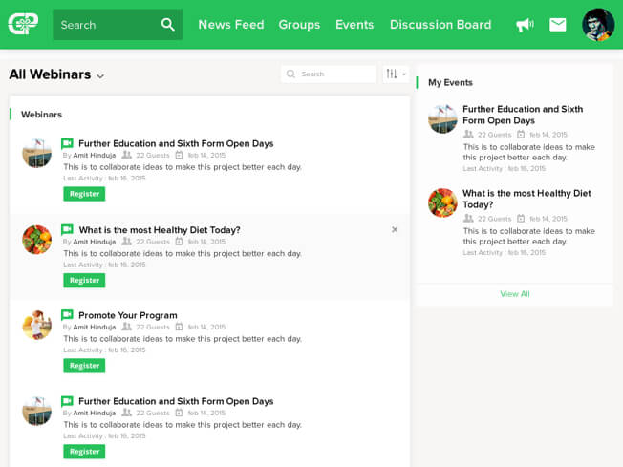Screen dimensions: 623x467
Task: Register for Promote Your Program webinar
Action: pos(84,366)
